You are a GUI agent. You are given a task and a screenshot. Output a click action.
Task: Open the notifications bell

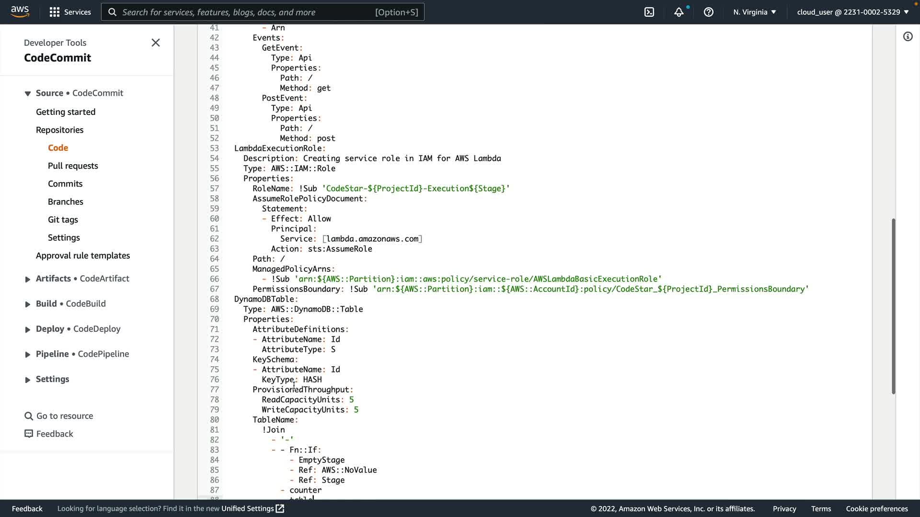(x=679, y=12)
